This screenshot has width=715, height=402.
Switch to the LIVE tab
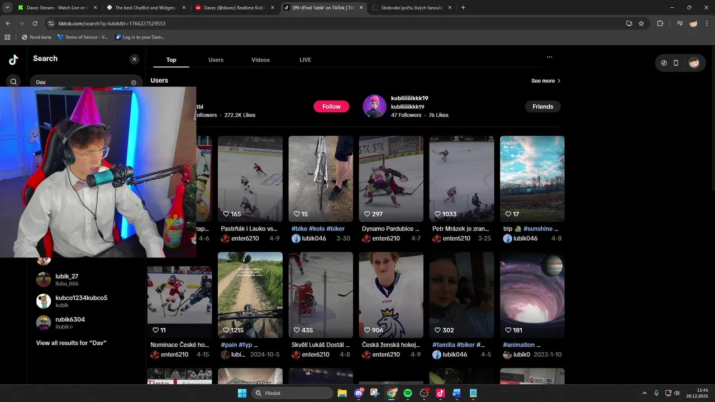[305, 60]
